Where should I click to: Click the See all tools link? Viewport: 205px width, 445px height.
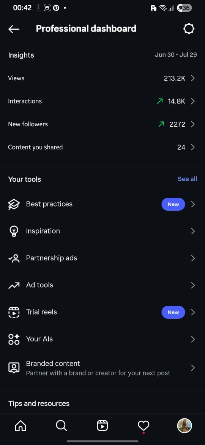tap(187, 179)
